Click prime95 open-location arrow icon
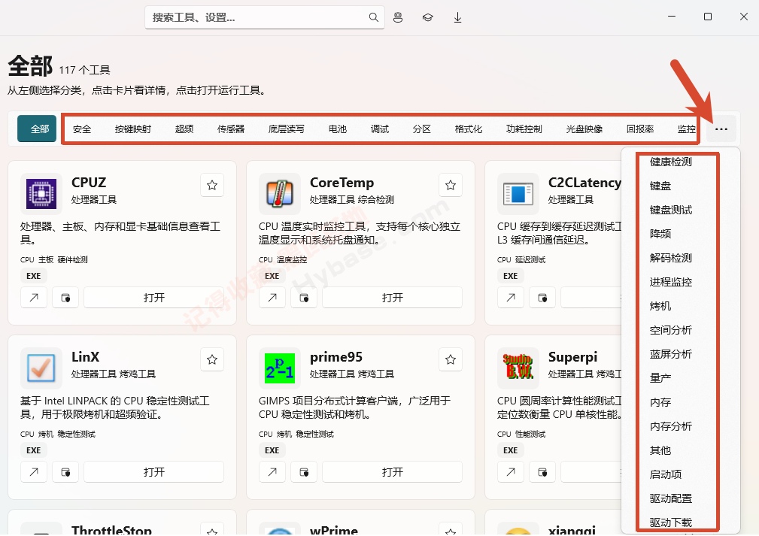 pyautogui.click(x=272, y=472)
